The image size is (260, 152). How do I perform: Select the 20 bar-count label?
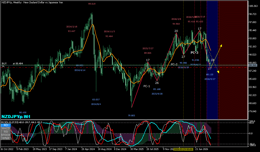tap(176, 31)
